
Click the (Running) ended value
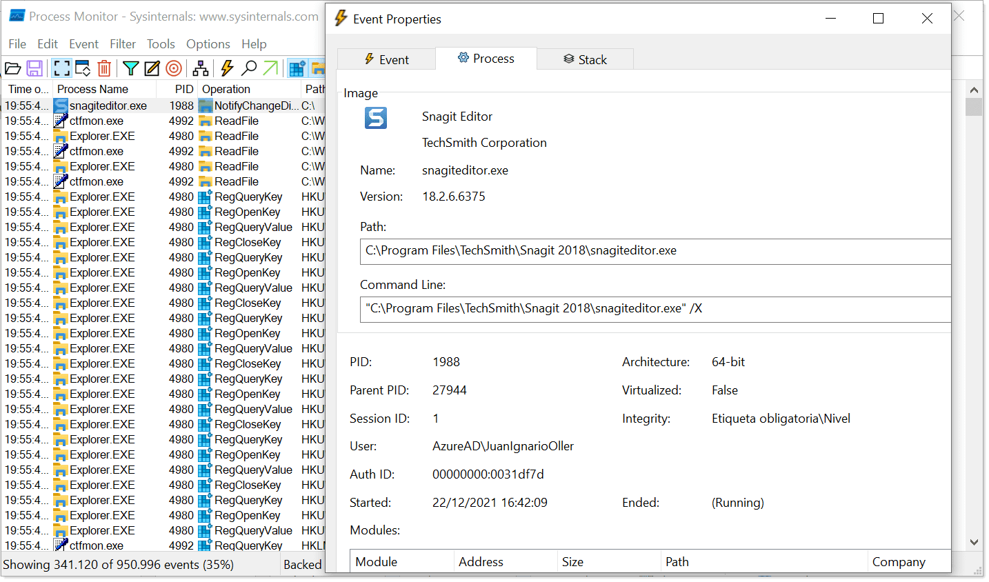pyautogui.click(x=738, y=503)
